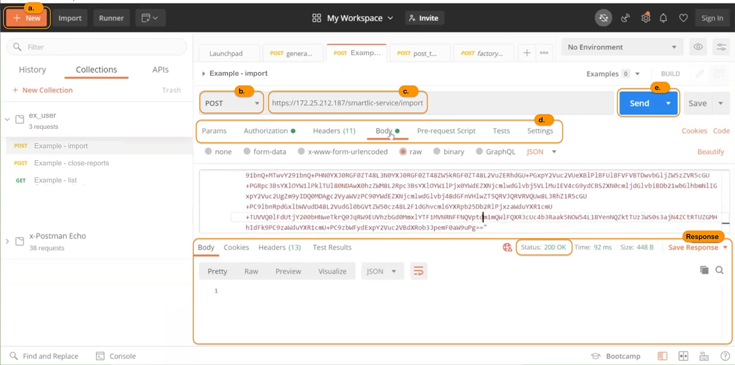Open Trash link in sidebar

point(171,90)
